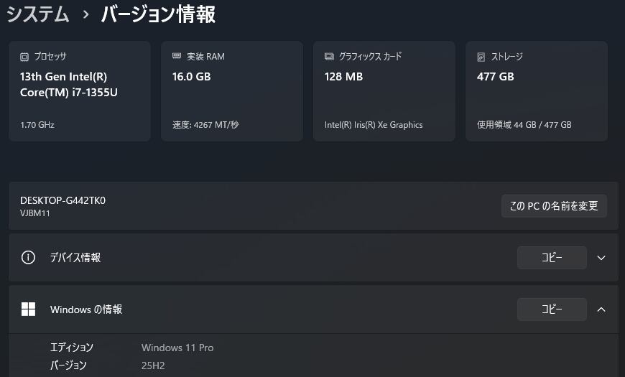Select the 13th Gen Intel(R) Core(TM) i7-1355U text
This screenshot has width=625, height=377.
point(68,85)
